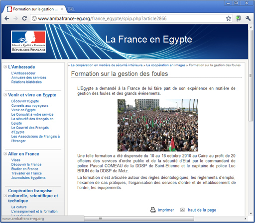This screenshot has height=223, width=255.
Task: Open the wrench settings menu
Action: point(248,18)
